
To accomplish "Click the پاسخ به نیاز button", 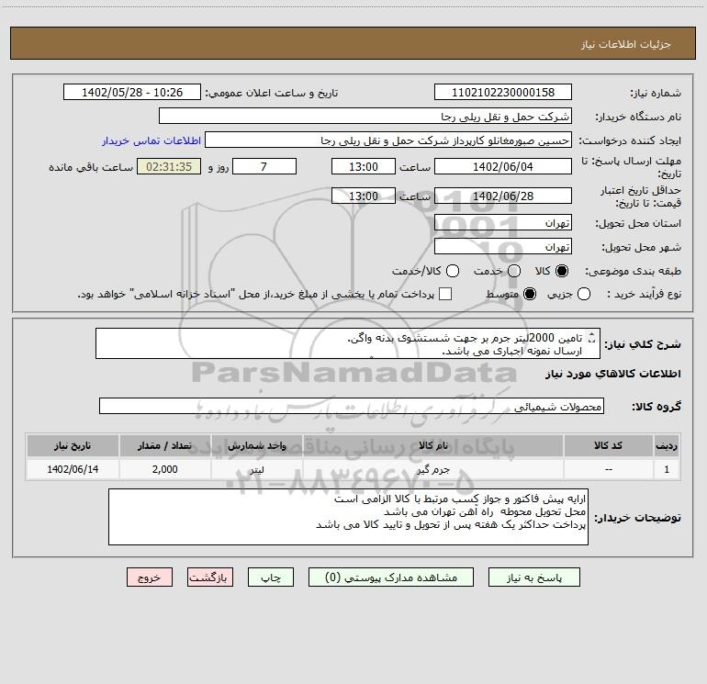I will 533,577.
